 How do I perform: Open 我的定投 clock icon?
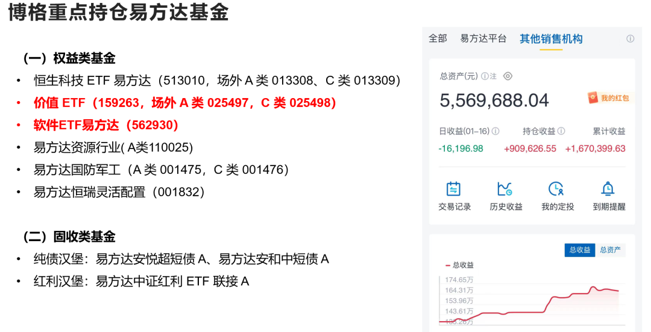coord(556,189)
